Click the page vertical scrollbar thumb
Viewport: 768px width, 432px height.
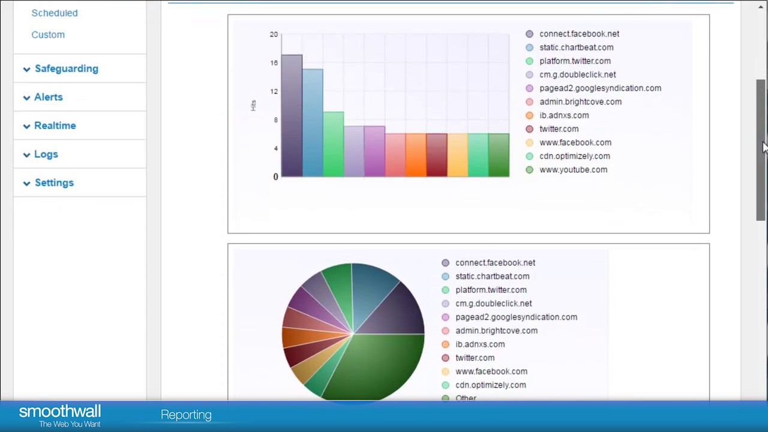pos(761,150)
